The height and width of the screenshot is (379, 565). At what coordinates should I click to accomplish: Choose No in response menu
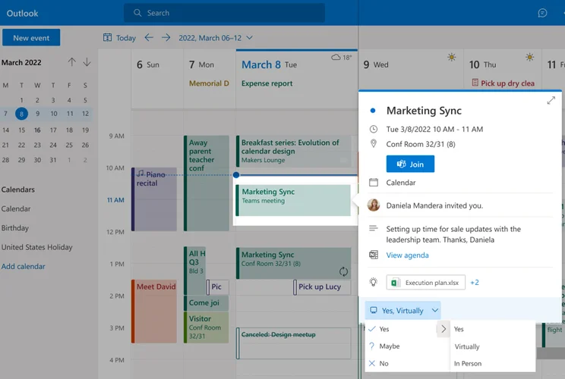click(384, 363)
